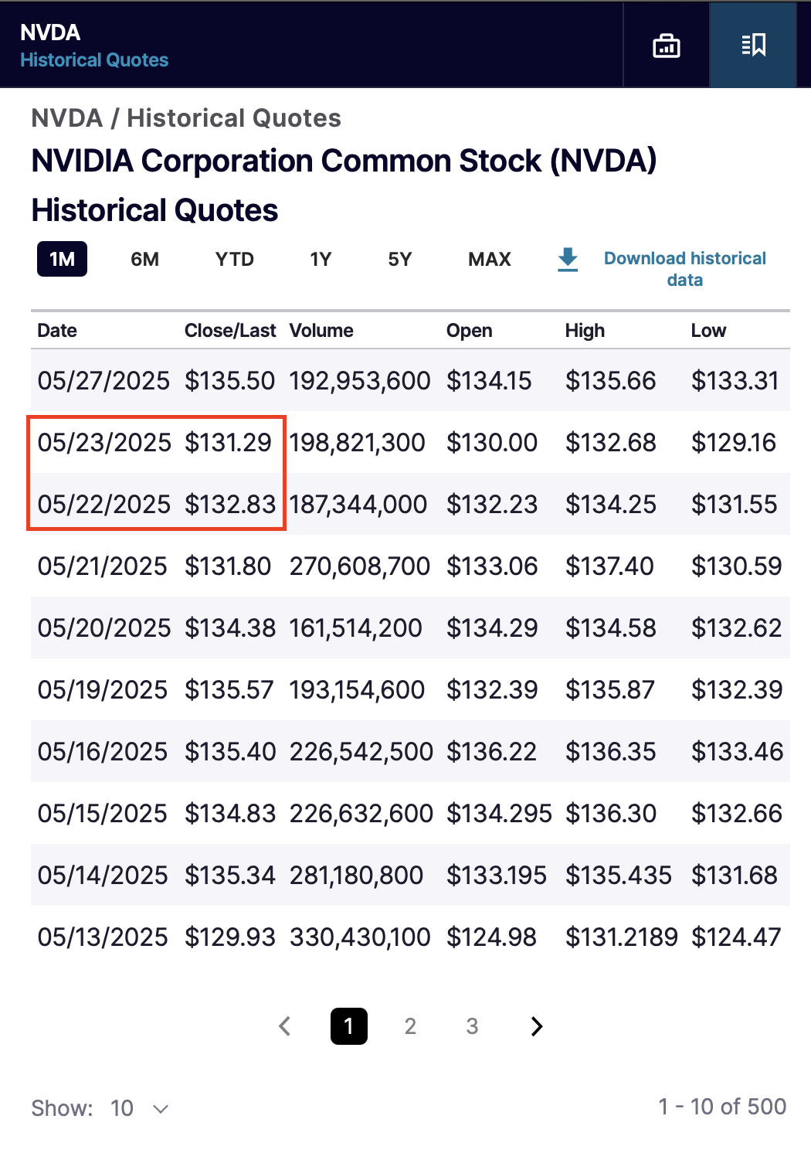The height and width of the screenshot is (1153, 811).
Task: Click NVDA ticker in top bar
Action: (x=50, y=32)
